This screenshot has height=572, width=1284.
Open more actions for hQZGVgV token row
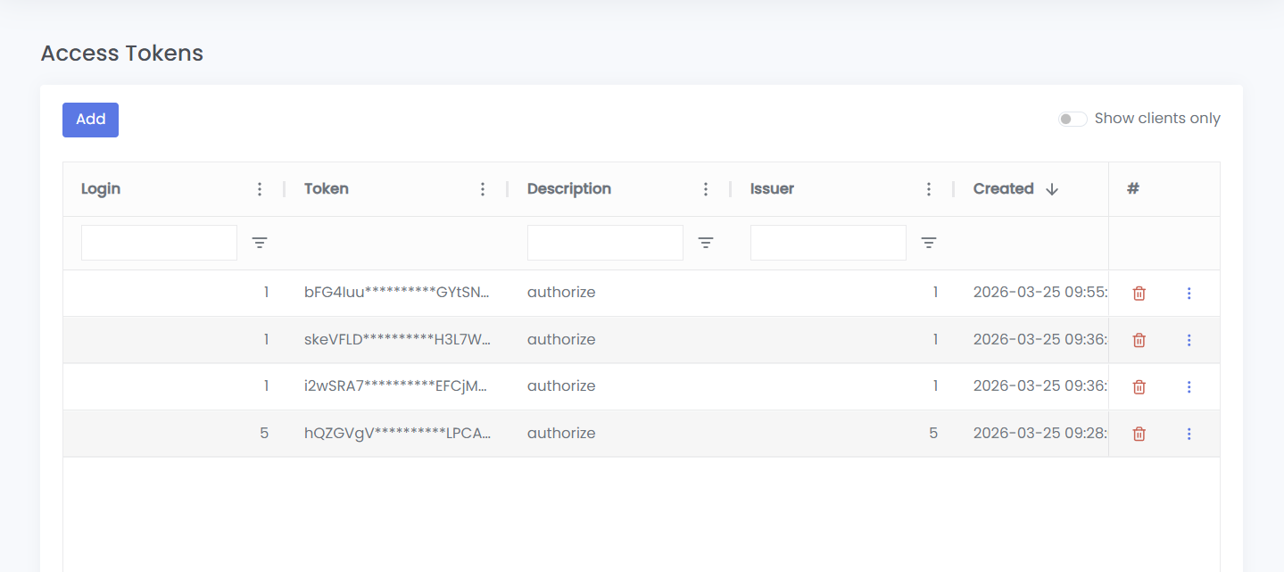coord(1189,434)
